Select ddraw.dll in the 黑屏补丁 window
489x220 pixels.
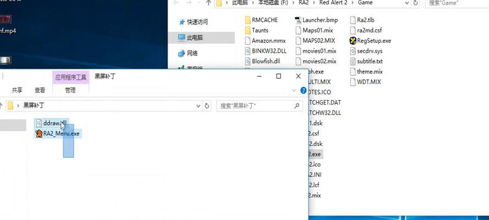(x=52, y=123)
